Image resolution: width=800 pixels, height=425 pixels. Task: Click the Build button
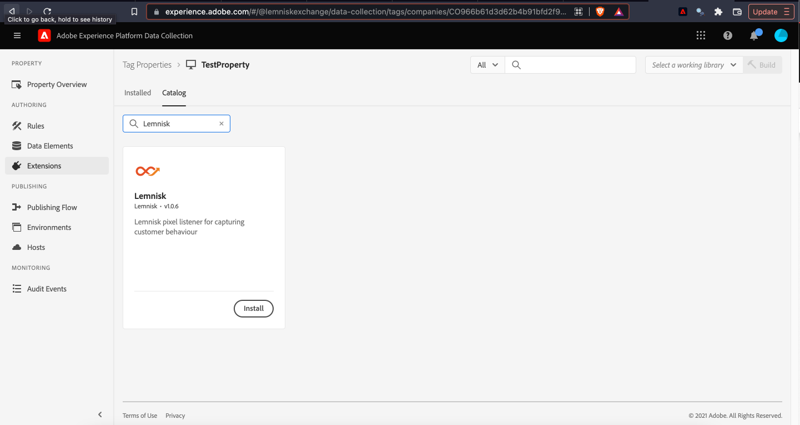(762, 65)
